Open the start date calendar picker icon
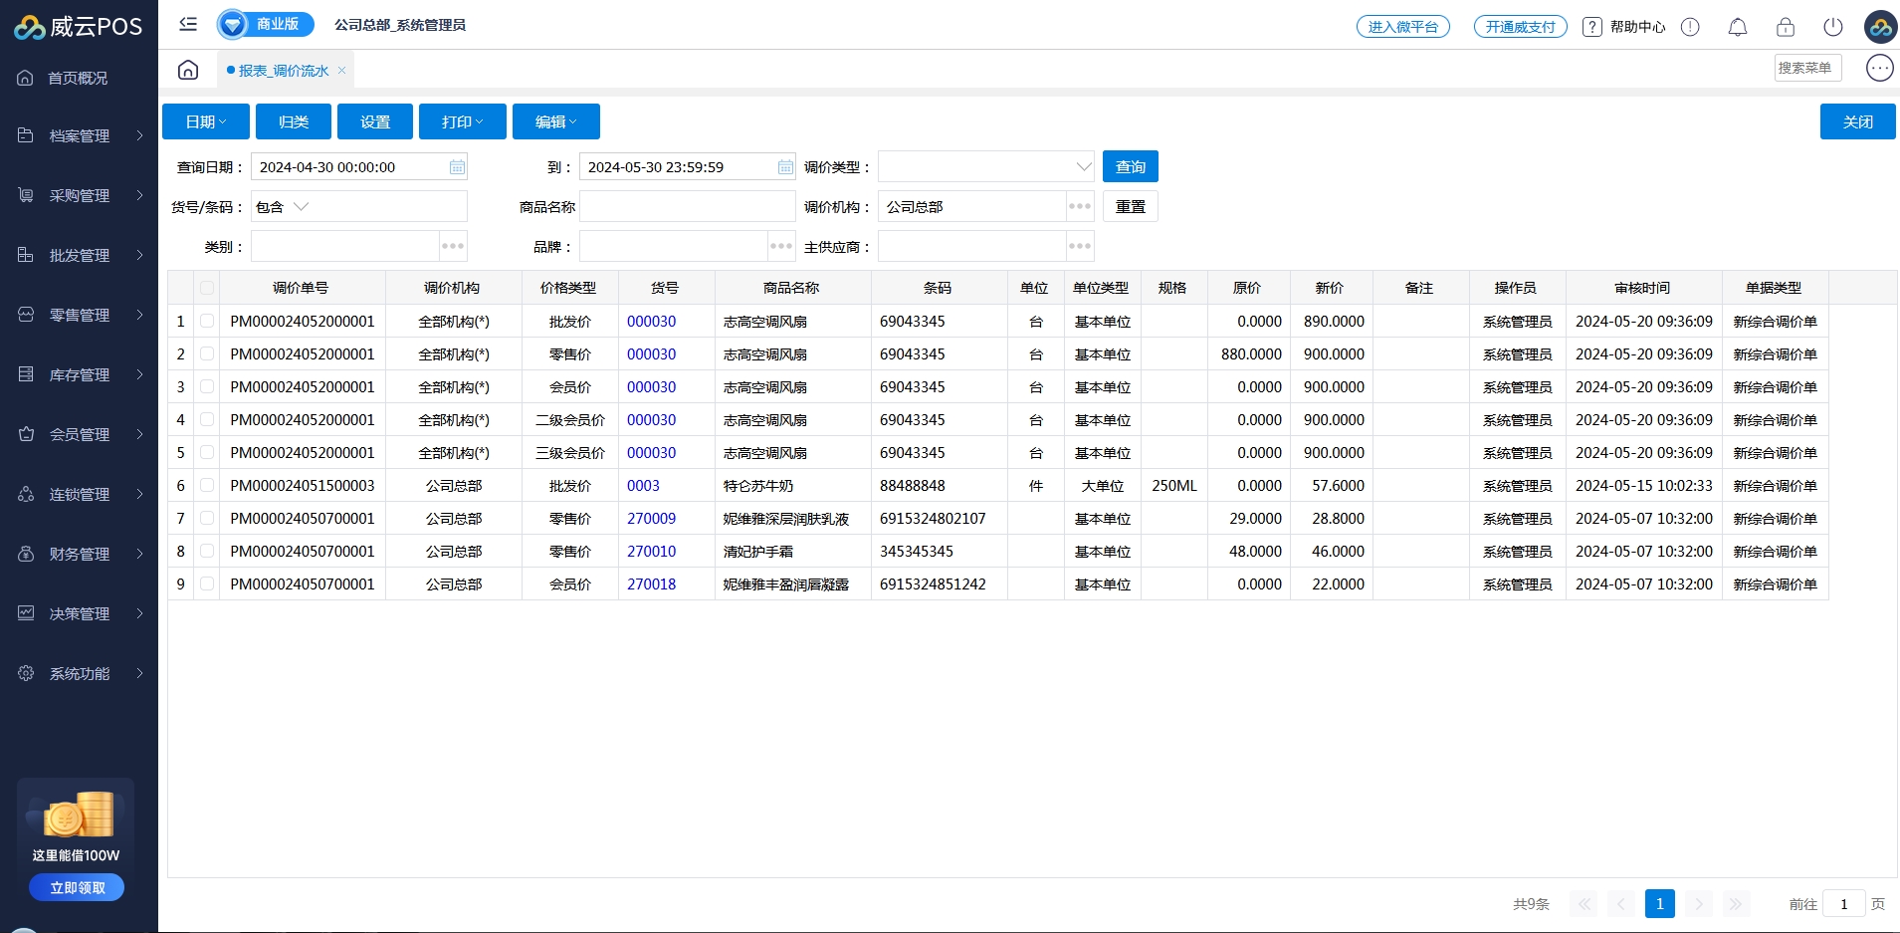Viewport: 1900px width, 933px height. (457, 167)
